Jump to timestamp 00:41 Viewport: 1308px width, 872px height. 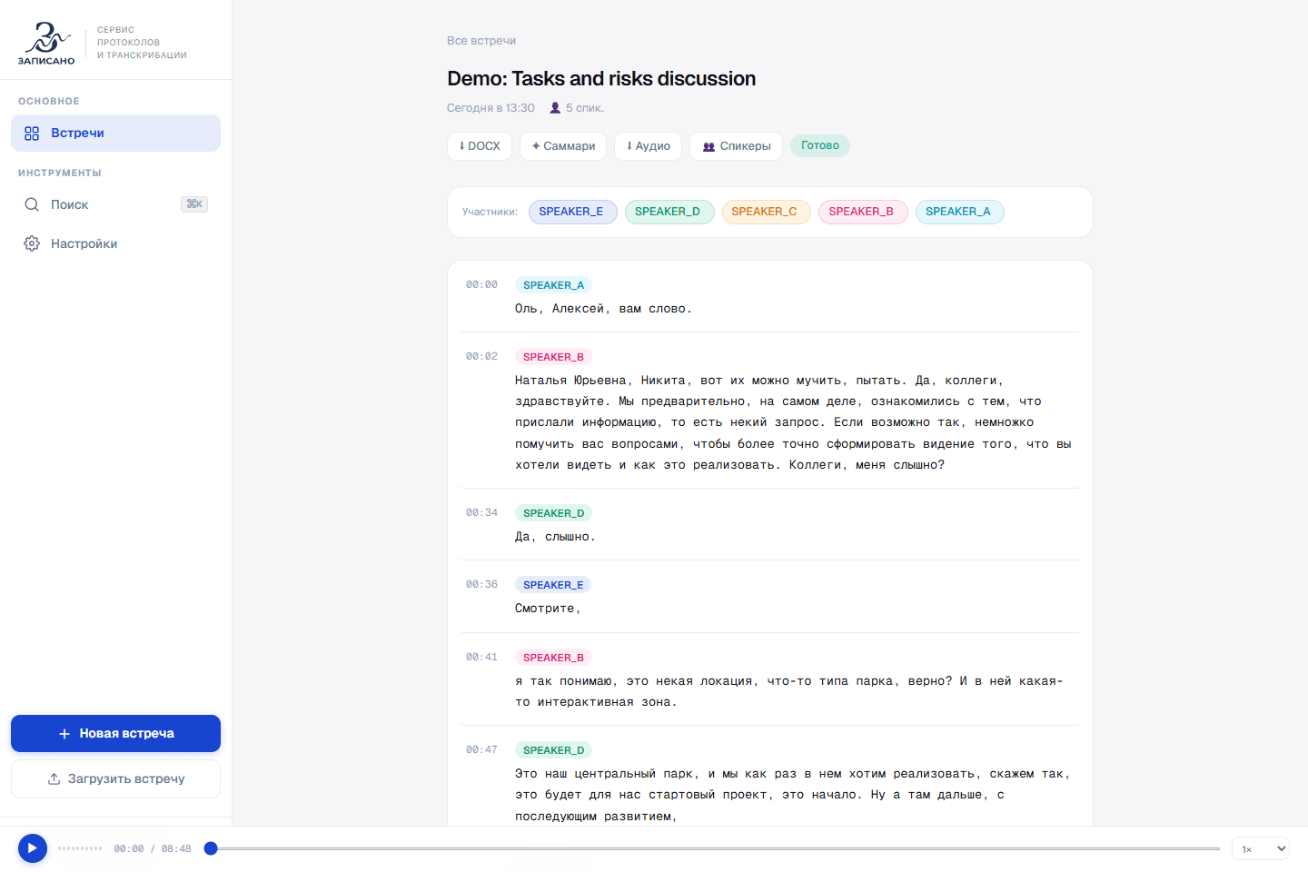coord(481,657)
